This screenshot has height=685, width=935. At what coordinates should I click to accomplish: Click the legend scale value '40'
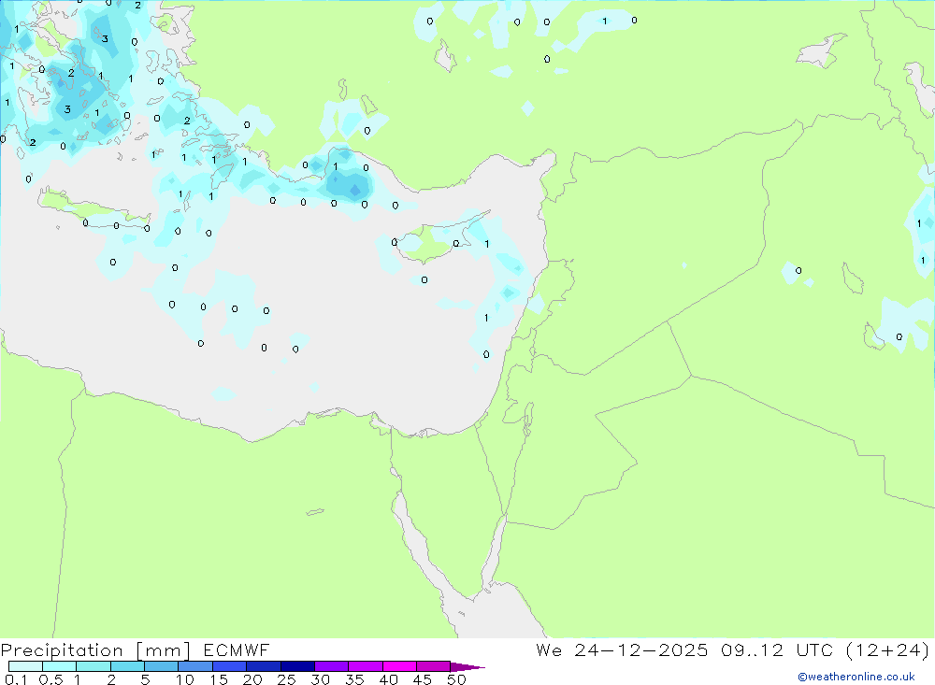pos(389,679)
